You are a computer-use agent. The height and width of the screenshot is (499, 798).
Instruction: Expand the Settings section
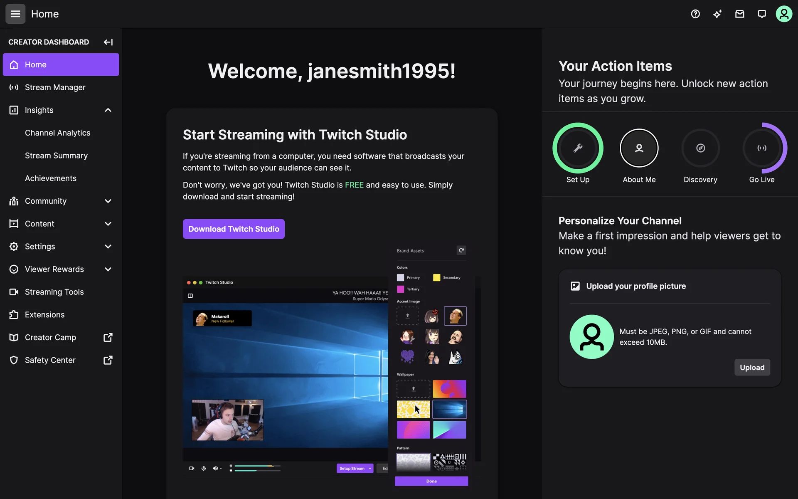tap(108, 247)
